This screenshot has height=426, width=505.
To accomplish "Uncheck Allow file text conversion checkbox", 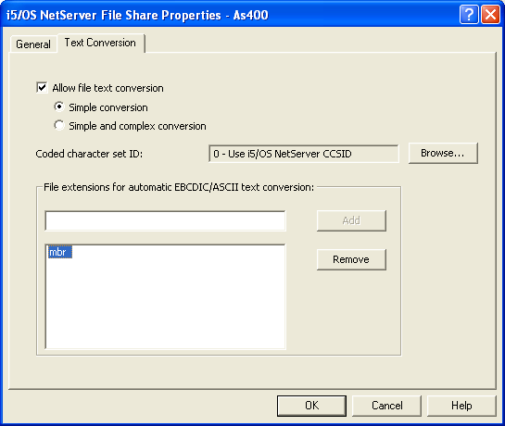I will (x=43, y=88).
